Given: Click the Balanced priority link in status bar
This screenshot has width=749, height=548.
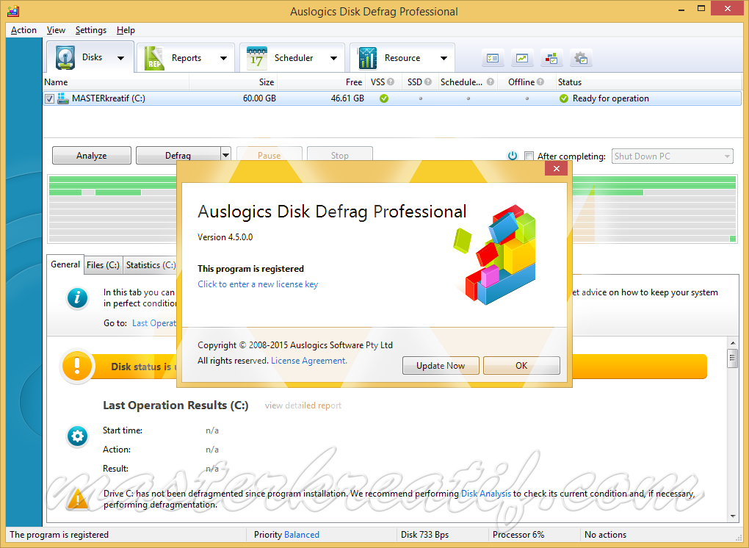Looking at the screenshot, I should (x=301, y=535).
